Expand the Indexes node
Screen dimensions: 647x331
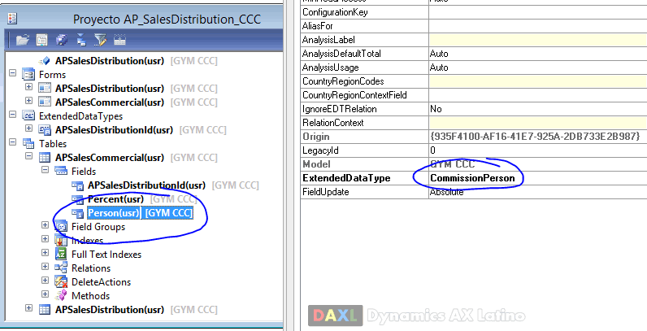pyautogui.click(x=45, y=239)
